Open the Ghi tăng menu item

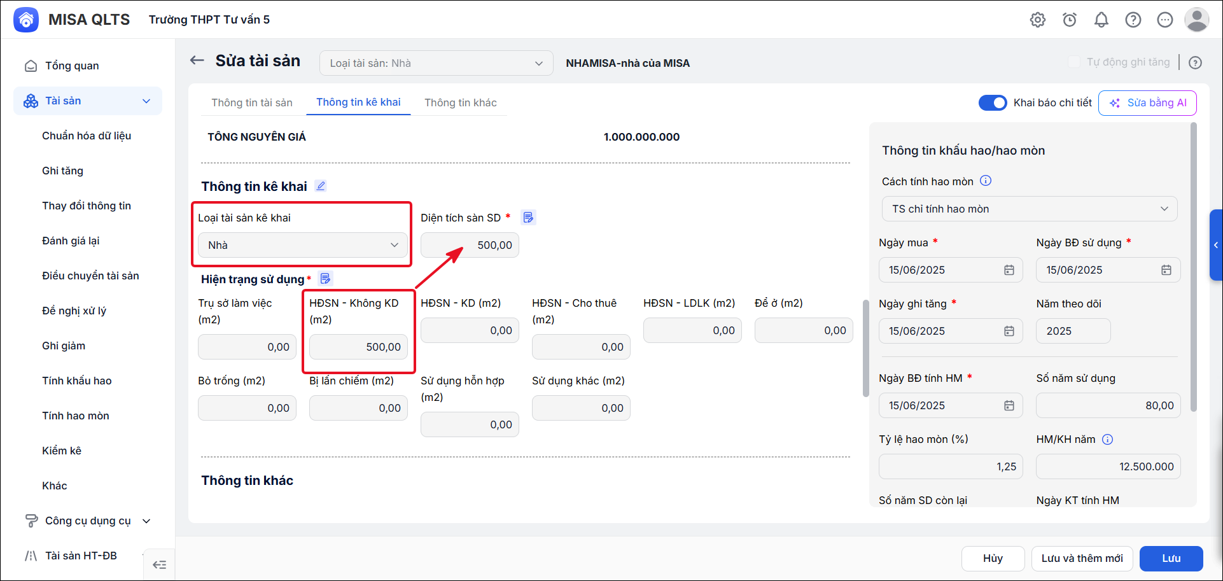pos(62,171)
